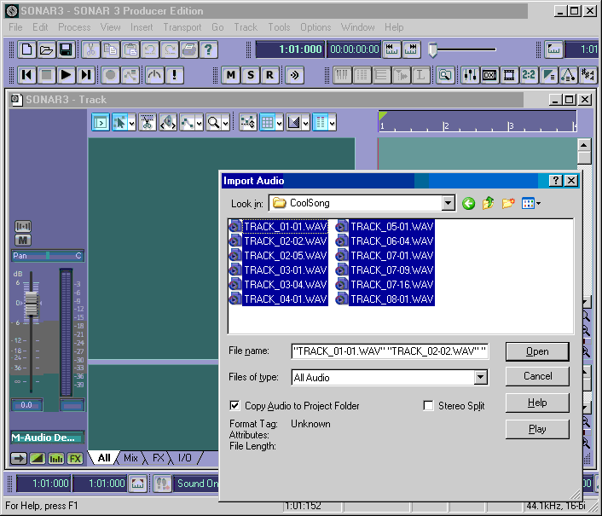This screenshot has height=516, width=602.
Task: Click the Stop transport button
Action: click(x=46, y=75)
